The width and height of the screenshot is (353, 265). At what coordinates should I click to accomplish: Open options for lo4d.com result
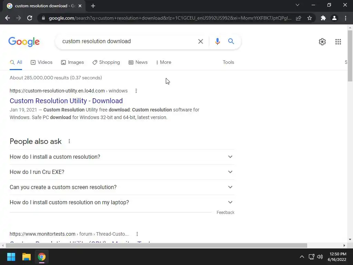(136, 91)
